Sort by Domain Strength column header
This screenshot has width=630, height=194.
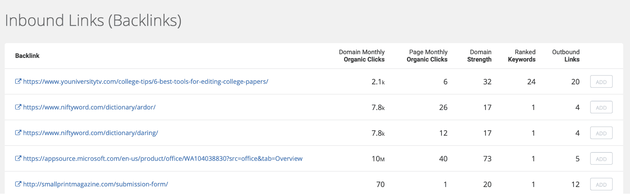[479, 56]
